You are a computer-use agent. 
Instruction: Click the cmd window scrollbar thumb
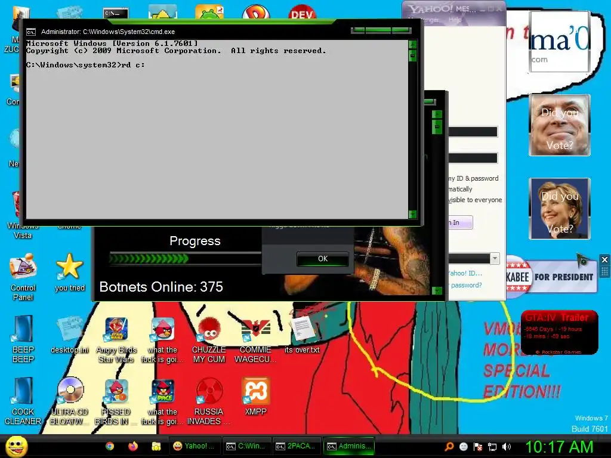(x=413, y=56)
